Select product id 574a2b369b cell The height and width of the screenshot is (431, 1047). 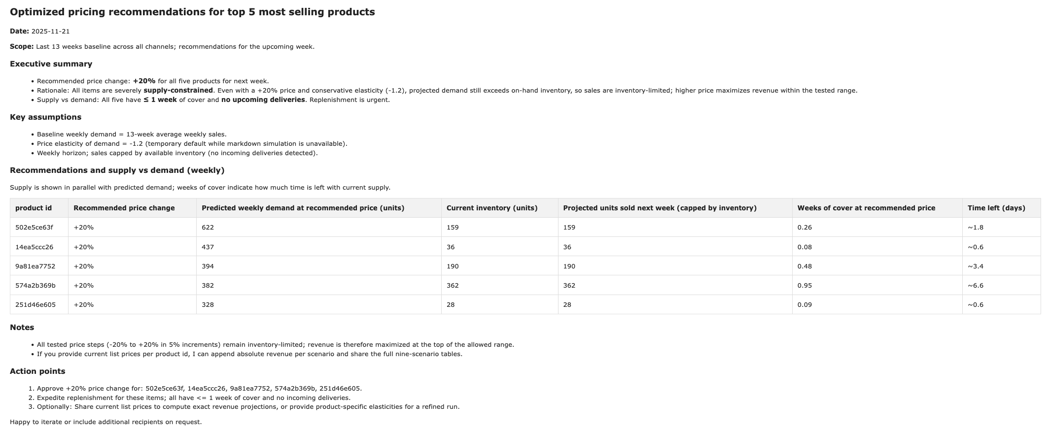[x=35, y=286]
